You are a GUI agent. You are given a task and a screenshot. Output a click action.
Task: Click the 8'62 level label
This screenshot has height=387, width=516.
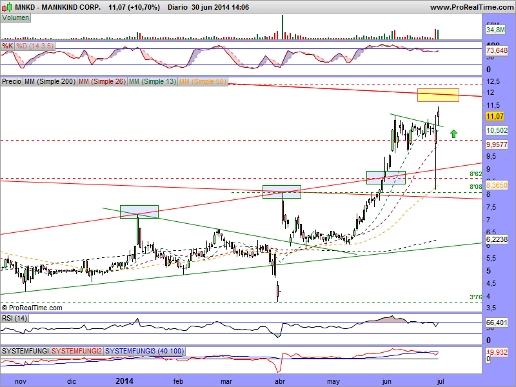[475, 174]
